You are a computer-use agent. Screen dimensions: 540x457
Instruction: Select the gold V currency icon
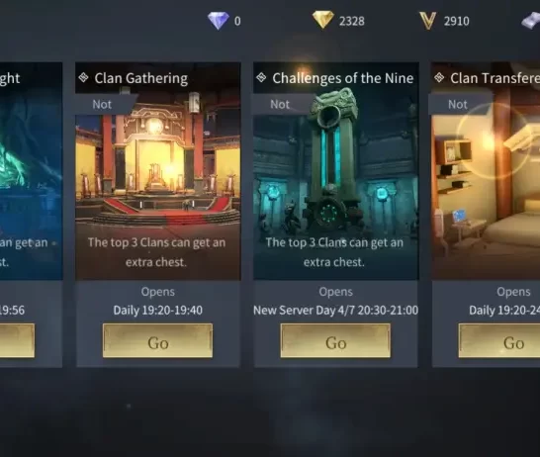click(428, 21)
